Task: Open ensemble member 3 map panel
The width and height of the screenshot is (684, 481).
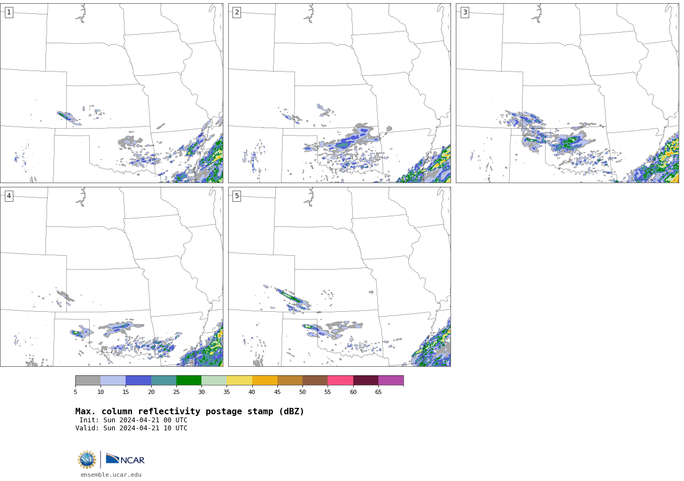Action: click(x=567, y=93)
